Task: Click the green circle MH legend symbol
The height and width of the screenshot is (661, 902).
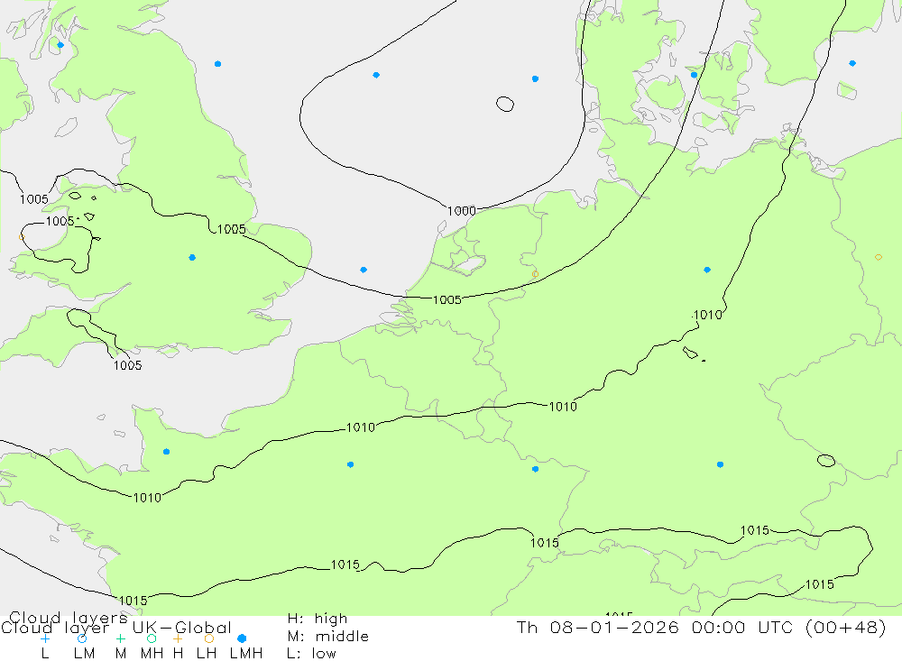Action: (x=152, y=638)
